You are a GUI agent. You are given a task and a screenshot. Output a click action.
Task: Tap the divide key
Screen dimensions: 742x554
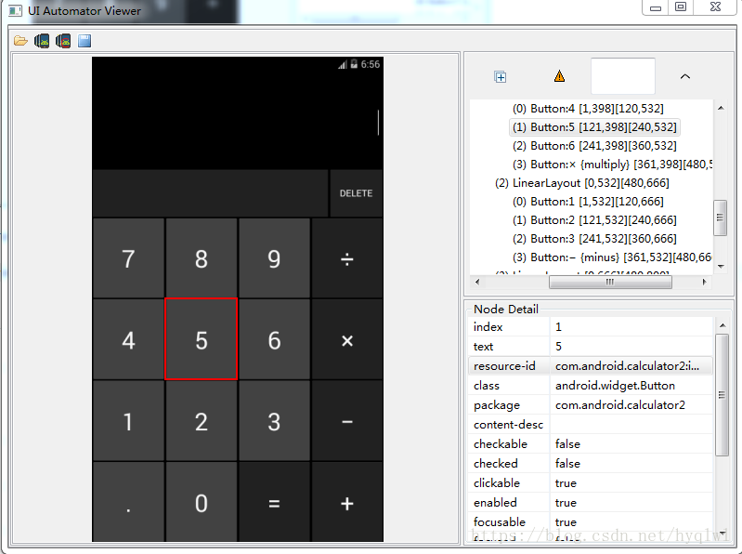pyautogui.click(x=347, y=258)
